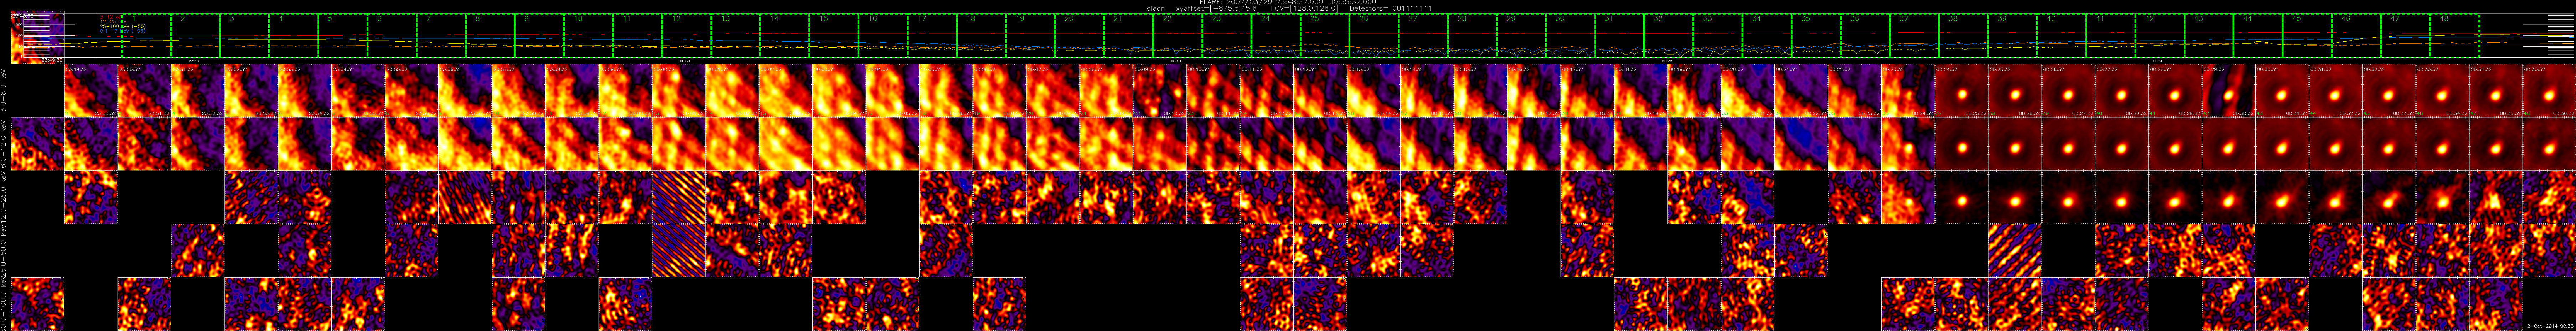Open the striped 25.0-50.0 keV image below 00:25:32
This screenshot has height=331, width=2576.
tap(2014, 251)
